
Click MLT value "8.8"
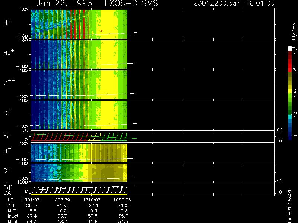point(33,211)
